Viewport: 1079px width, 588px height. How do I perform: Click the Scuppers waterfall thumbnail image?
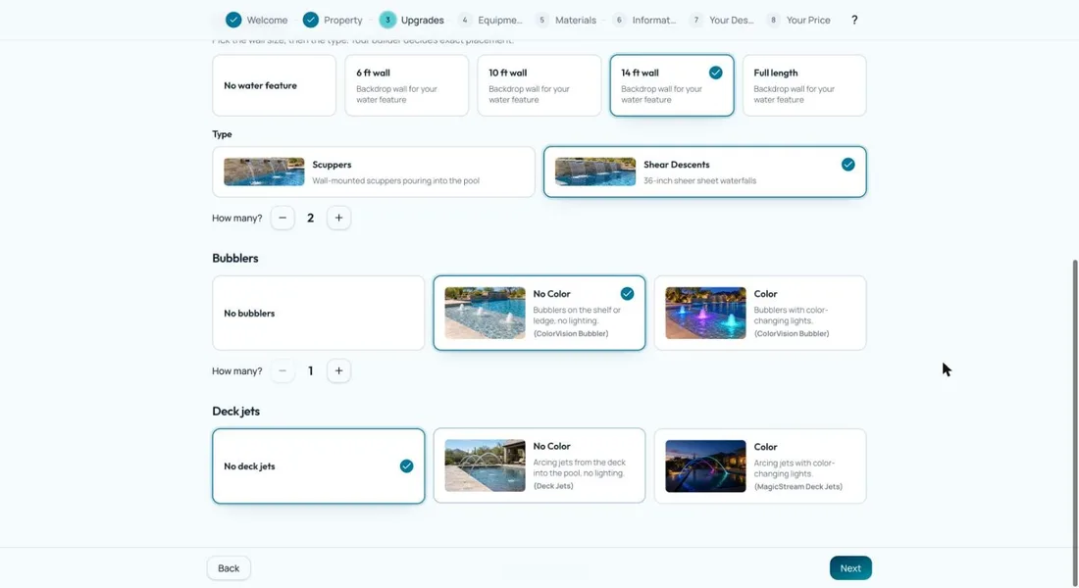[264, 171]
